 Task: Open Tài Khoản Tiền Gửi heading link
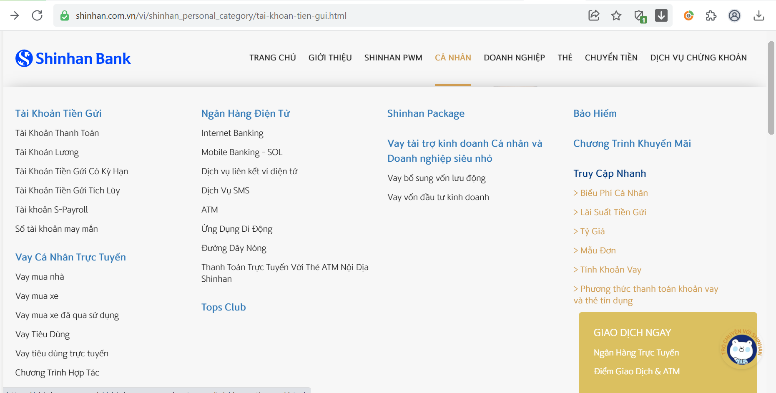pos(58,113)
